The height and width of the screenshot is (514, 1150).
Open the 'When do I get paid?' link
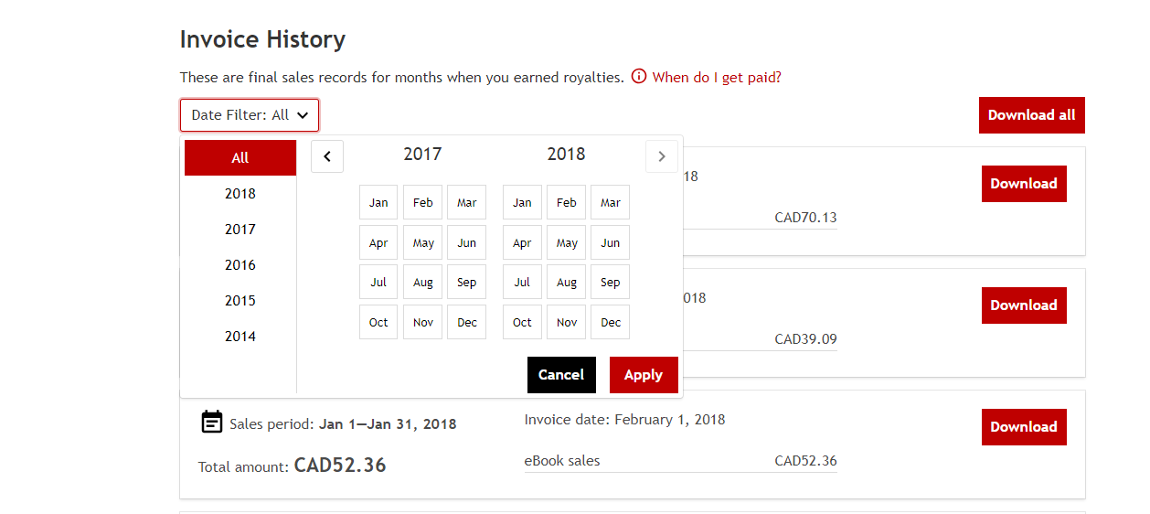pos(717,77)
